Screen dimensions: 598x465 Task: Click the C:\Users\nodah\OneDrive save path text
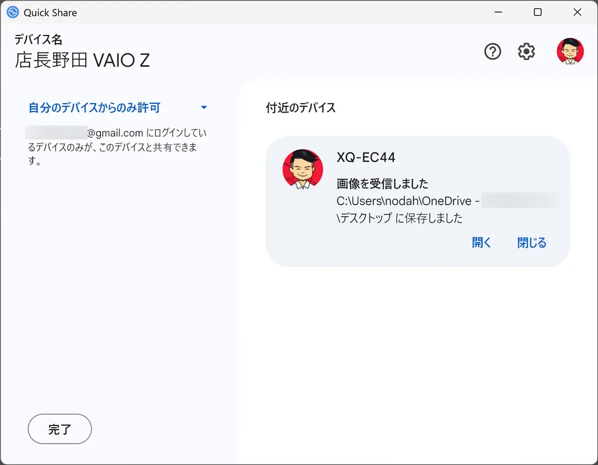coord(408,201)
